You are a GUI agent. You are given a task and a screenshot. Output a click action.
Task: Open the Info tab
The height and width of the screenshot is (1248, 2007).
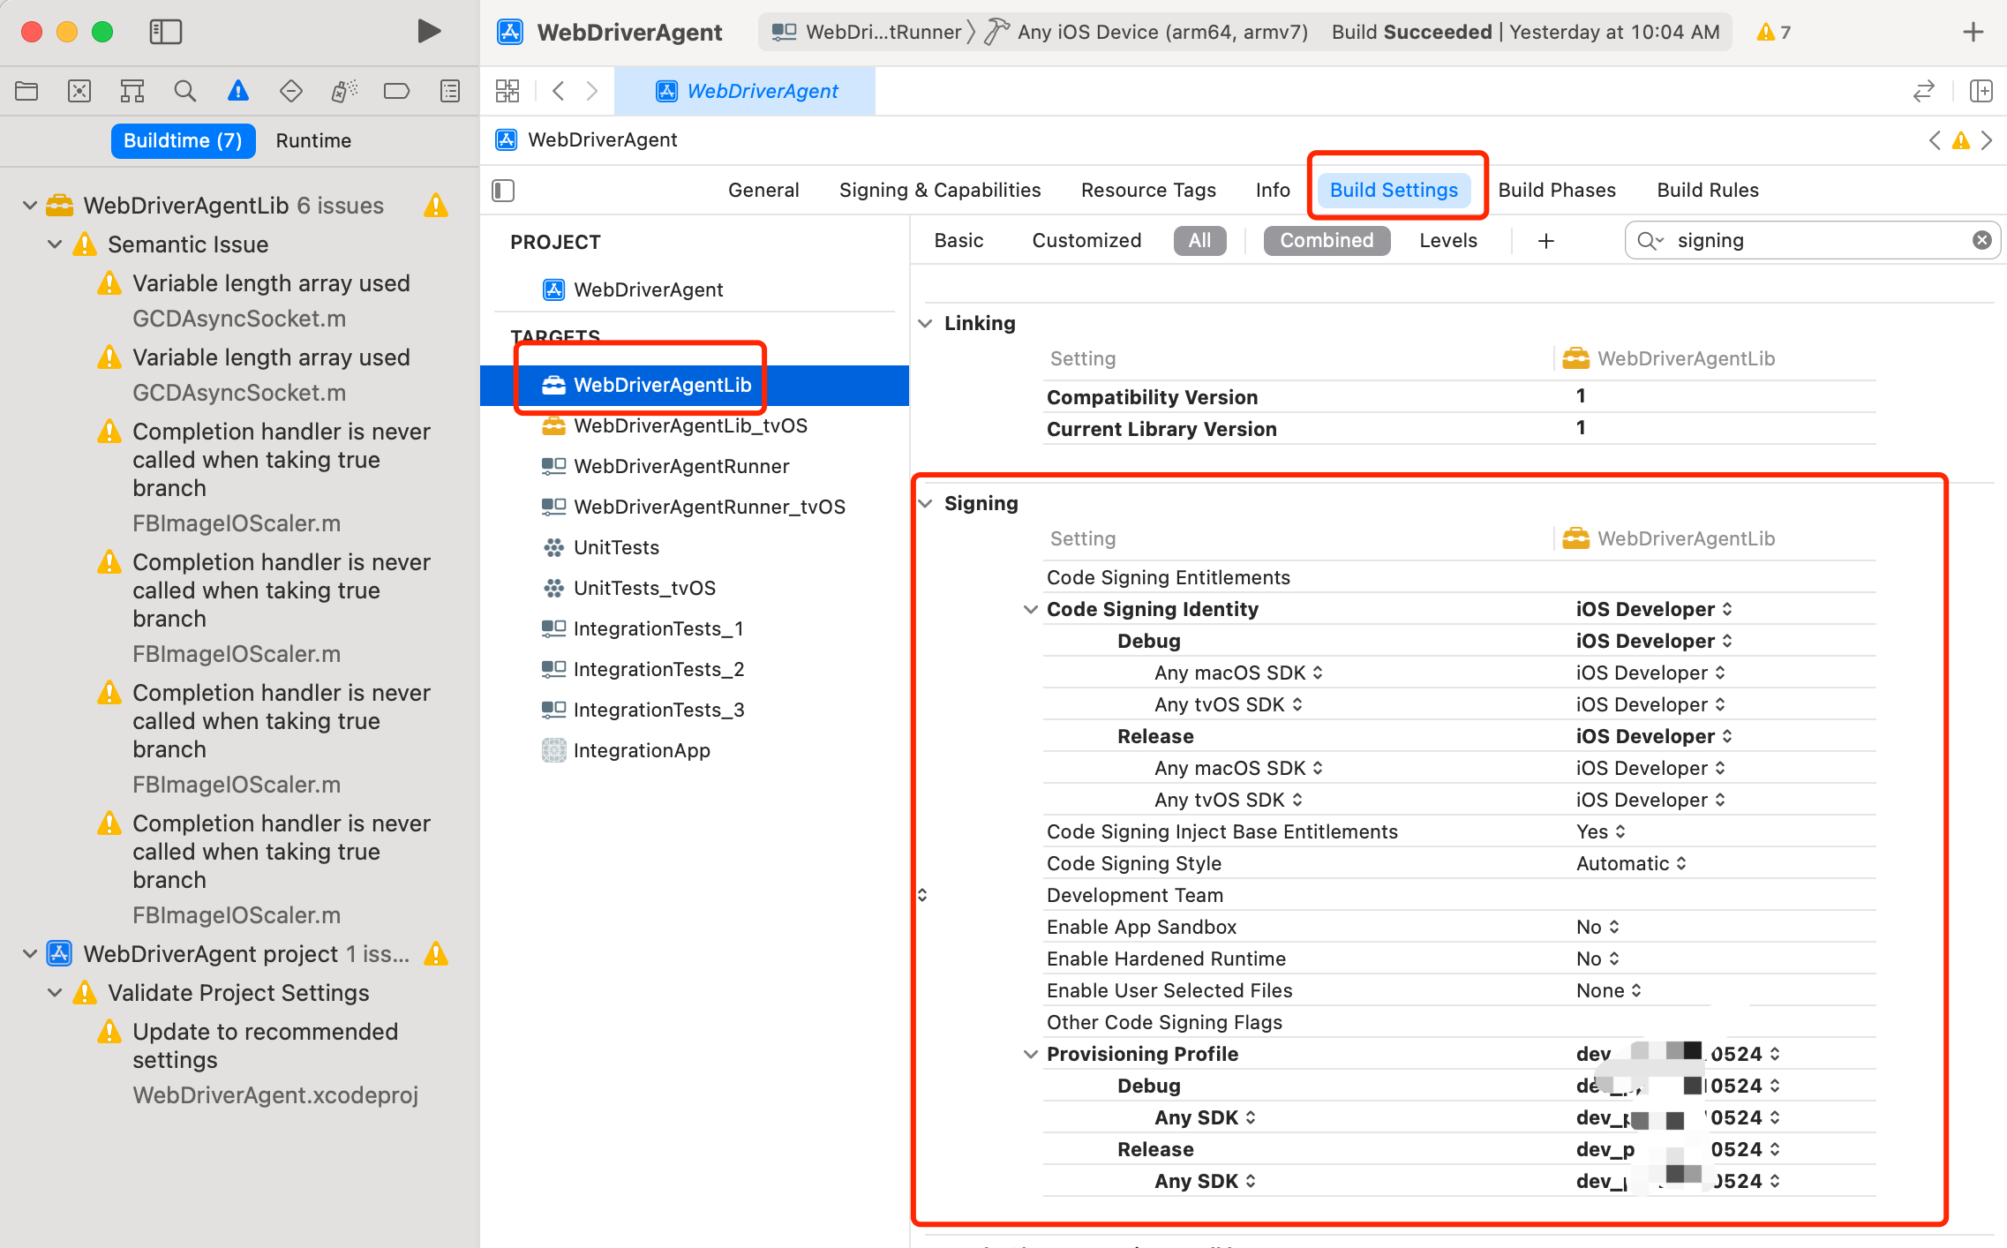1273,190
